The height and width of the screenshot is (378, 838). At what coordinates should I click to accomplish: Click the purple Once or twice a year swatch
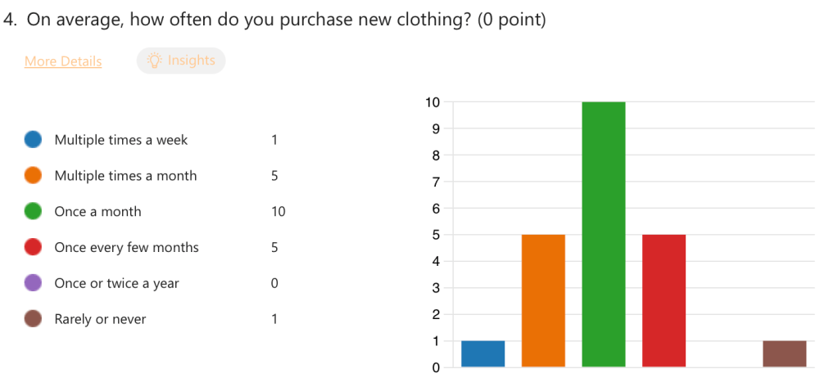coord(34,283)
